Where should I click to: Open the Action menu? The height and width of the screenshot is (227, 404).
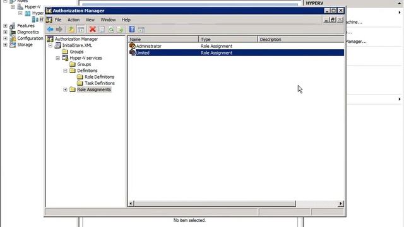(x=73, y=20)
